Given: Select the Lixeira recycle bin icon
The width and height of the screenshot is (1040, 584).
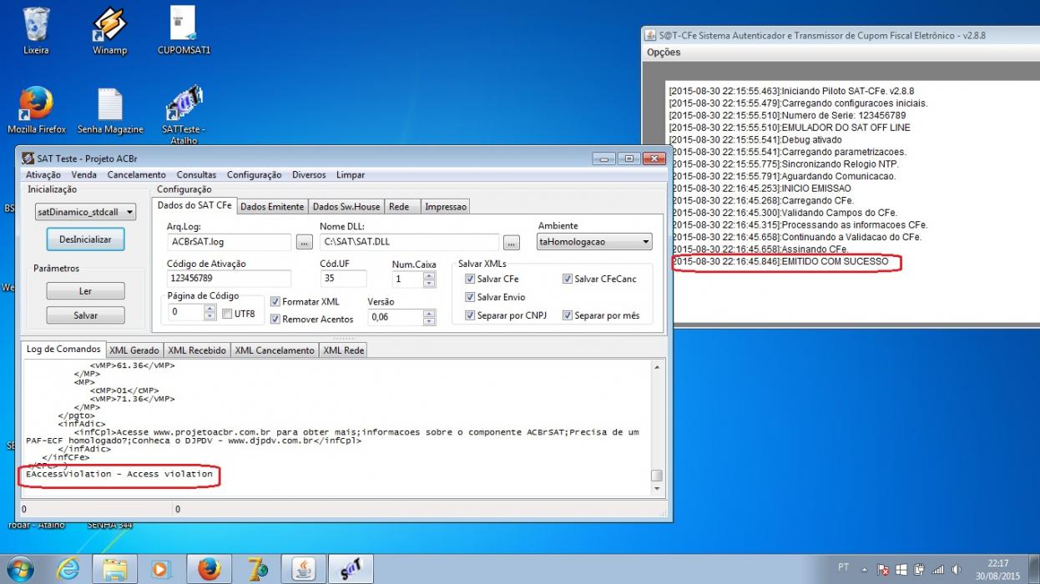Looking at the screenshot, I should 36,31.
